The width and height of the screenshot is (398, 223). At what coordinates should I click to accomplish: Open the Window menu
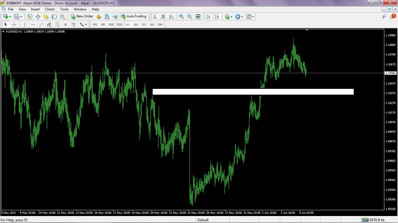tap(80, 9)
